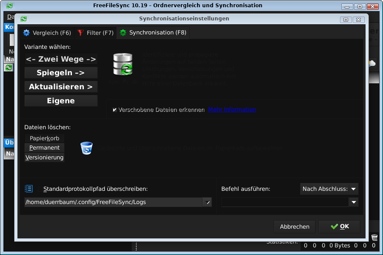Click the green sync icon in main window
The width and height of the screenshot is (383, 255).
click(x=9, y=68)
